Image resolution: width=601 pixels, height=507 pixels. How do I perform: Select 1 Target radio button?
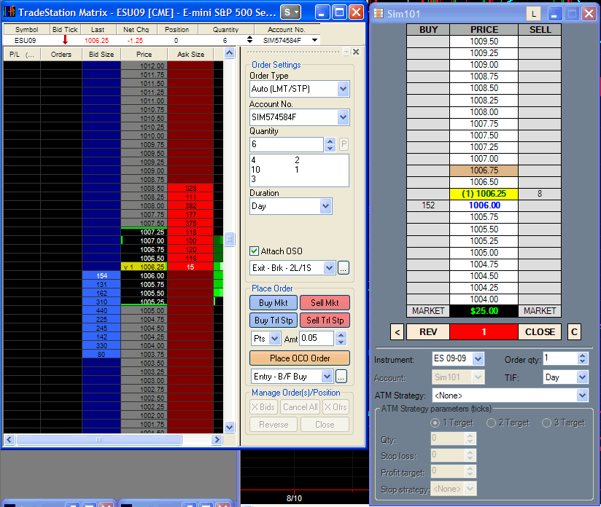pyautogui.click(x=435, y=422)
